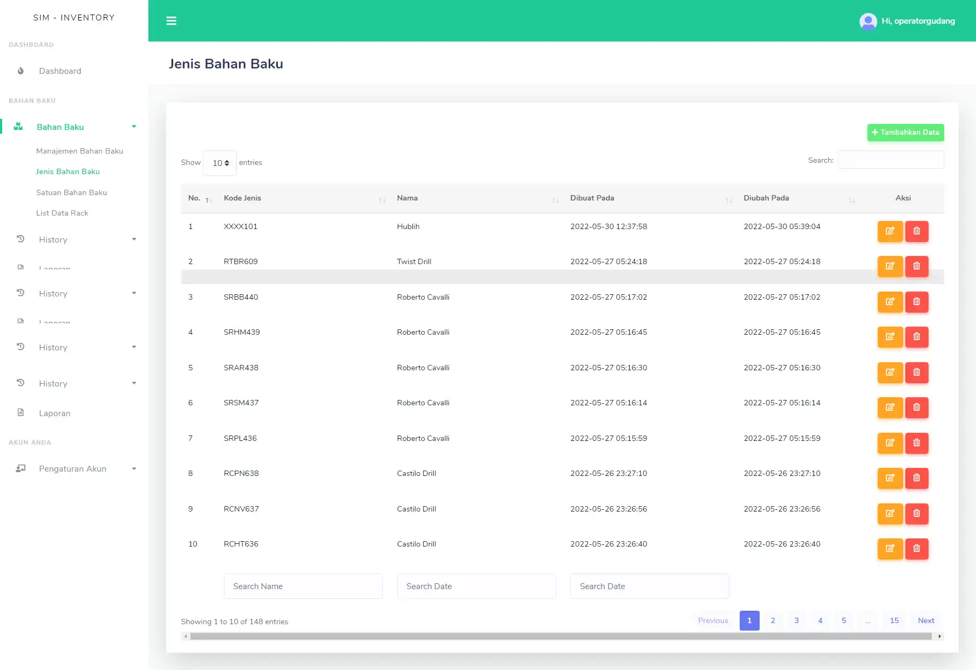Edit the SRHM439 row
The image size is (976, 670).
tap(890, 337)
